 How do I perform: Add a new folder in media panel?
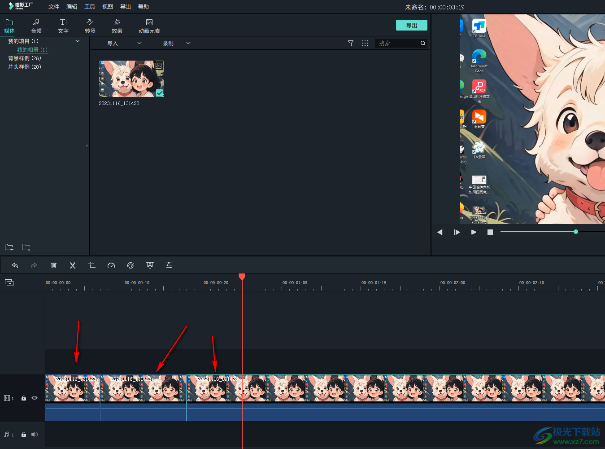pos(9,247)
